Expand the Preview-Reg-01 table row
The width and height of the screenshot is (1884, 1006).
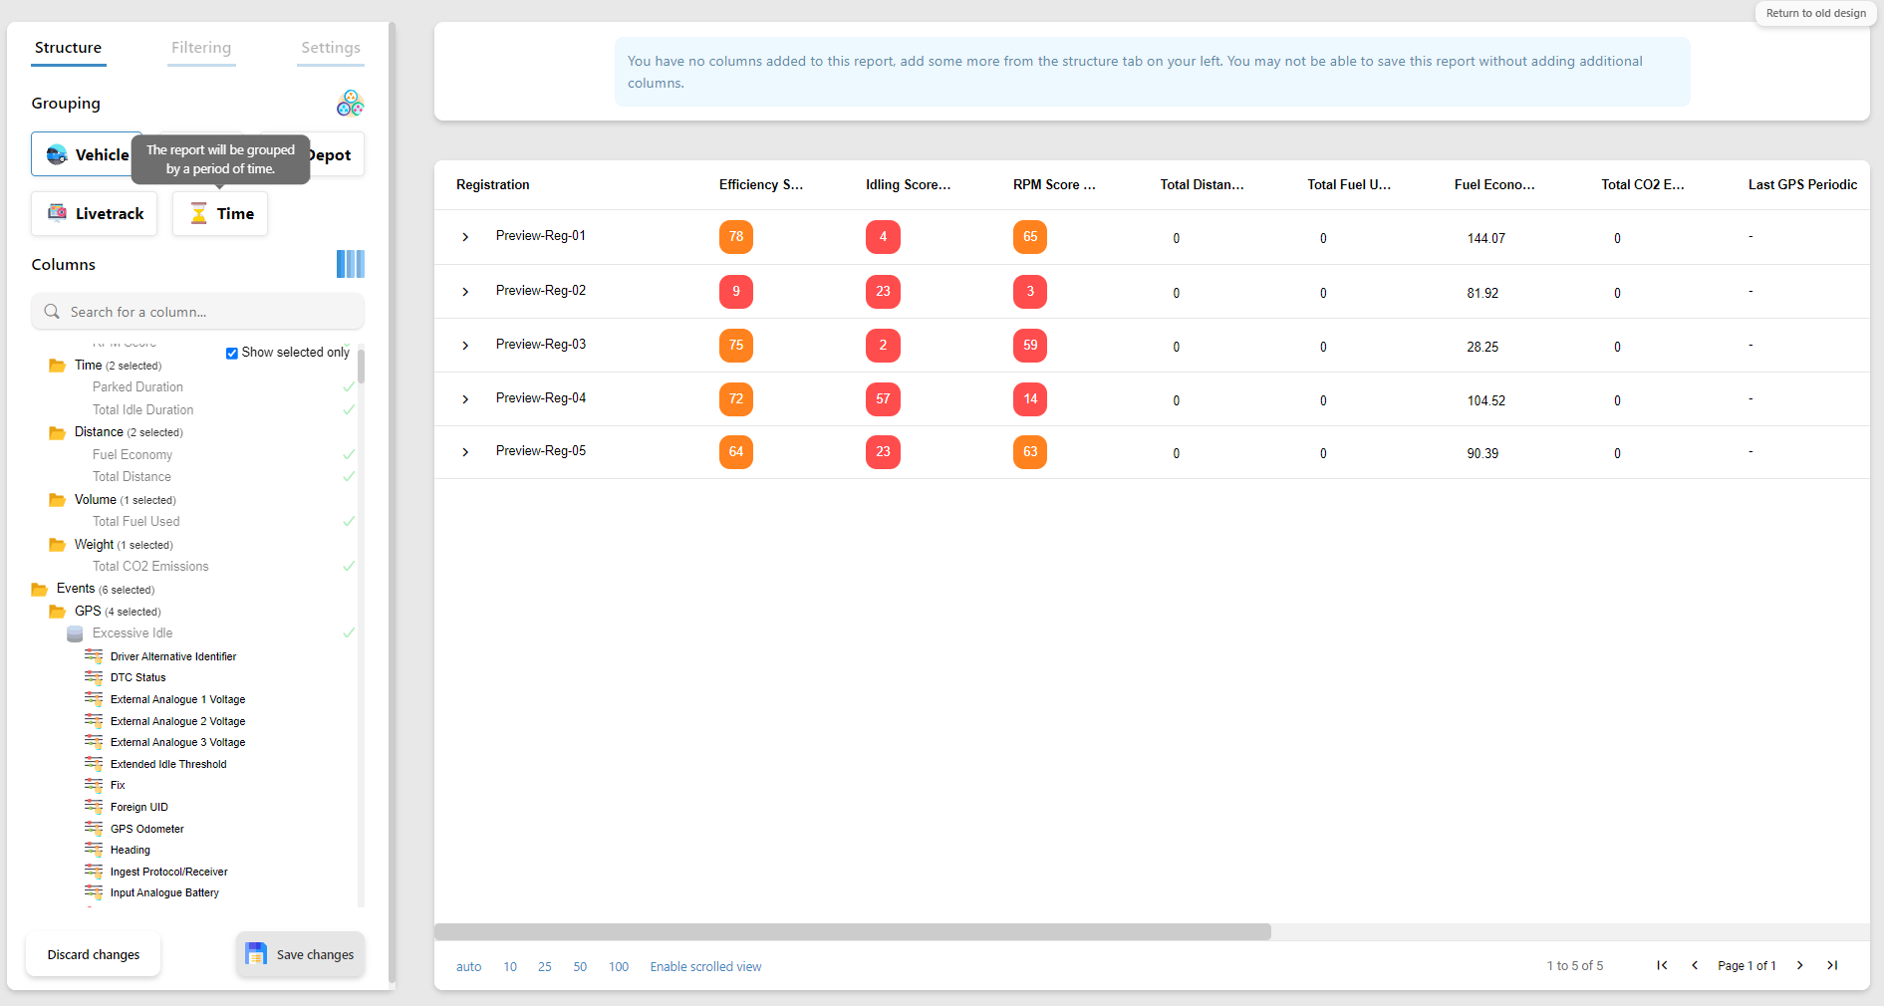tap(464, 236)
